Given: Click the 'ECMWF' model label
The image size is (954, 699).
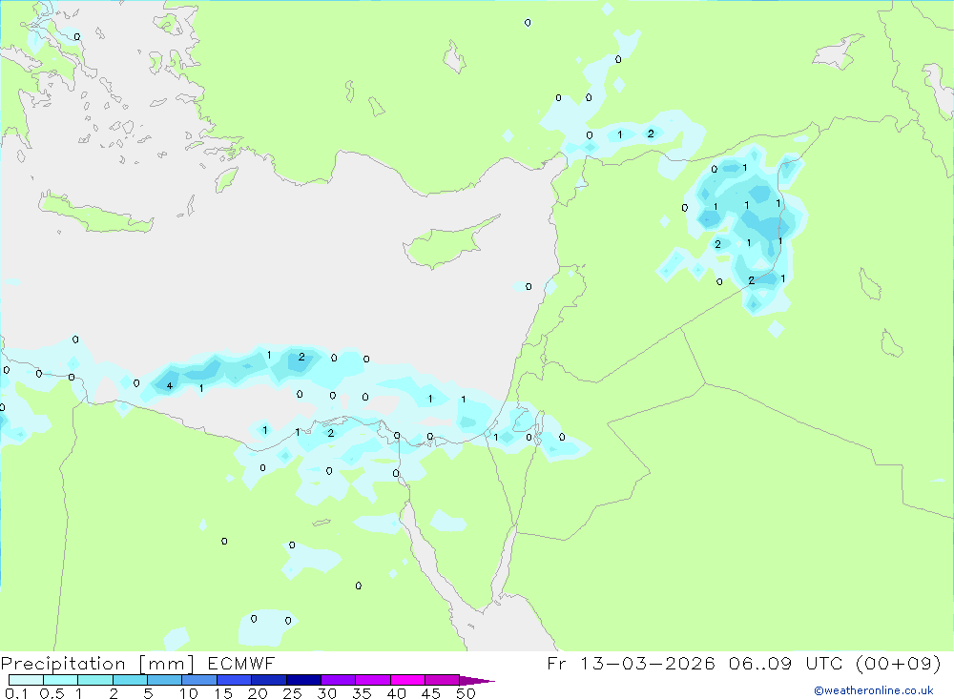Looking at the screenshot, I should [241, 663].
